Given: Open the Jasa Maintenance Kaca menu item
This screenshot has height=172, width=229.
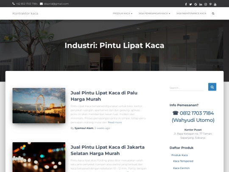Looking at the screenshot, I should point(191,14).
